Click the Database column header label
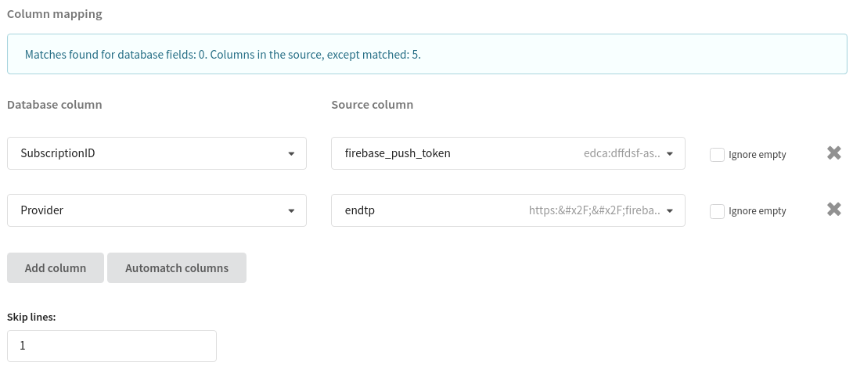The image size is (853, 366). [x=55, y=104]
